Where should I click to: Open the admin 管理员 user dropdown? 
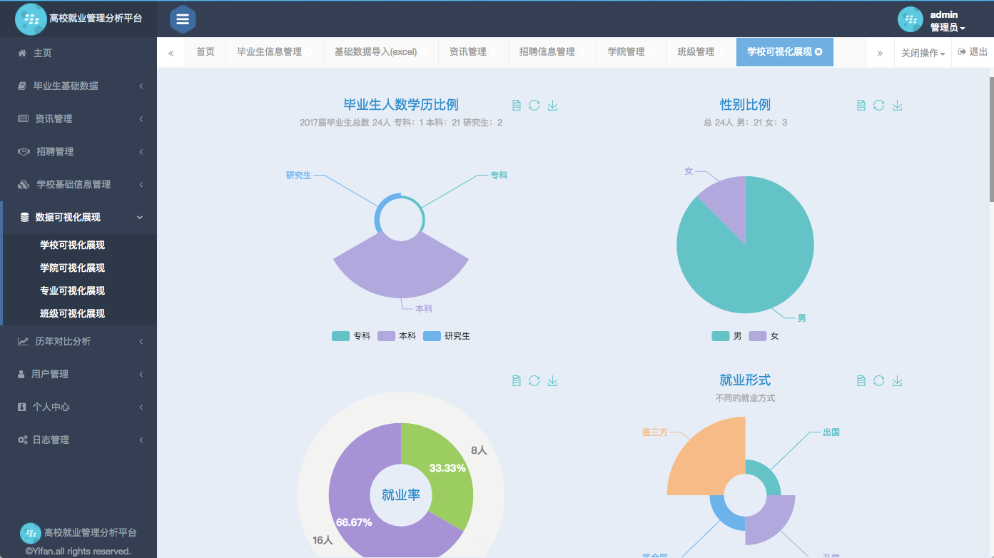point(948,21)
